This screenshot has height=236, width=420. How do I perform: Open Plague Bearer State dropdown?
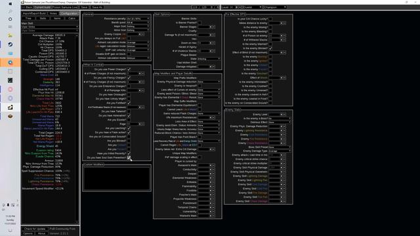click(209, 58)
